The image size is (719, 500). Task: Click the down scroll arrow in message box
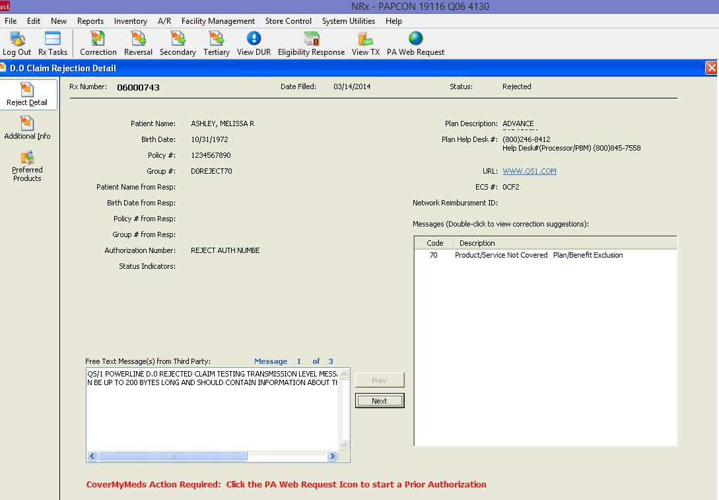point(344,445)
